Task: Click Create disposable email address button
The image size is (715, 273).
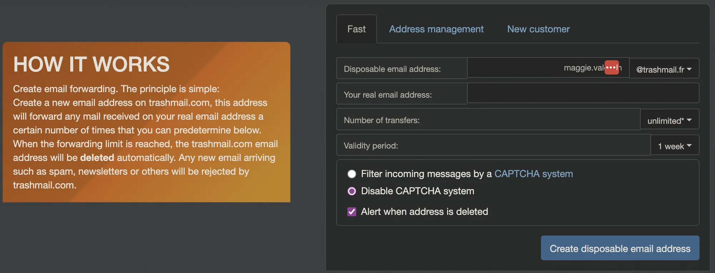Action: tap(620, 248)
